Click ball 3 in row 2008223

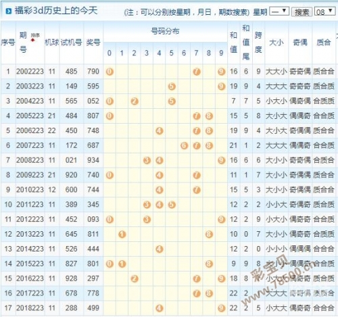[147, 160]
